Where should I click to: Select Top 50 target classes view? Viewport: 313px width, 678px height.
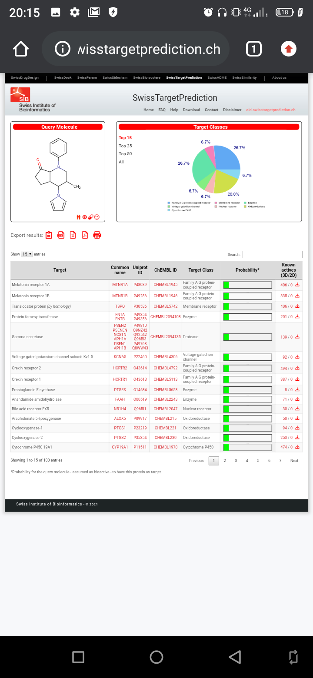(x=125, y=154)
